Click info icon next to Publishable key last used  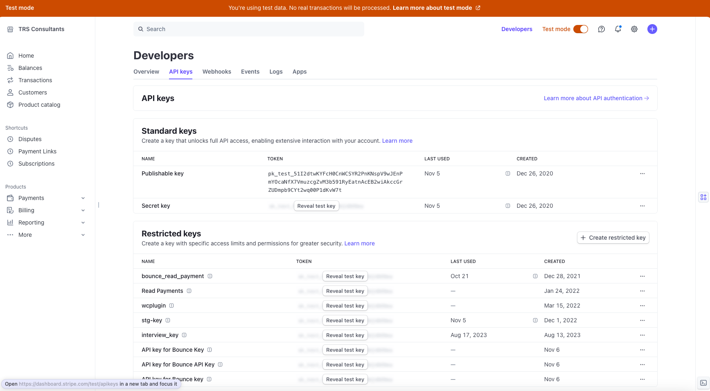pos(508,173)
